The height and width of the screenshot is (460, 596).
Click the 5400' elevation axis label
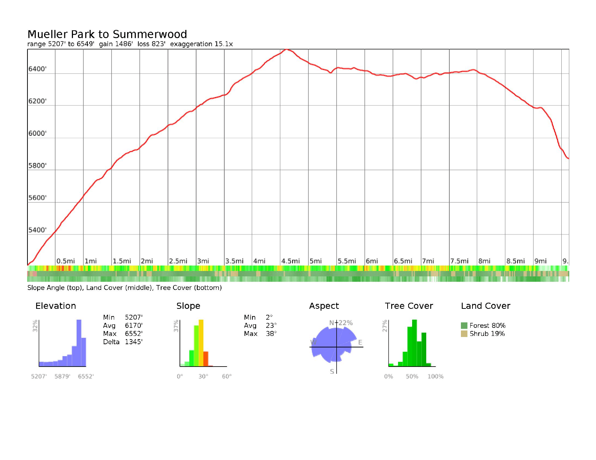pyautogui.click(x=38, y=230)
